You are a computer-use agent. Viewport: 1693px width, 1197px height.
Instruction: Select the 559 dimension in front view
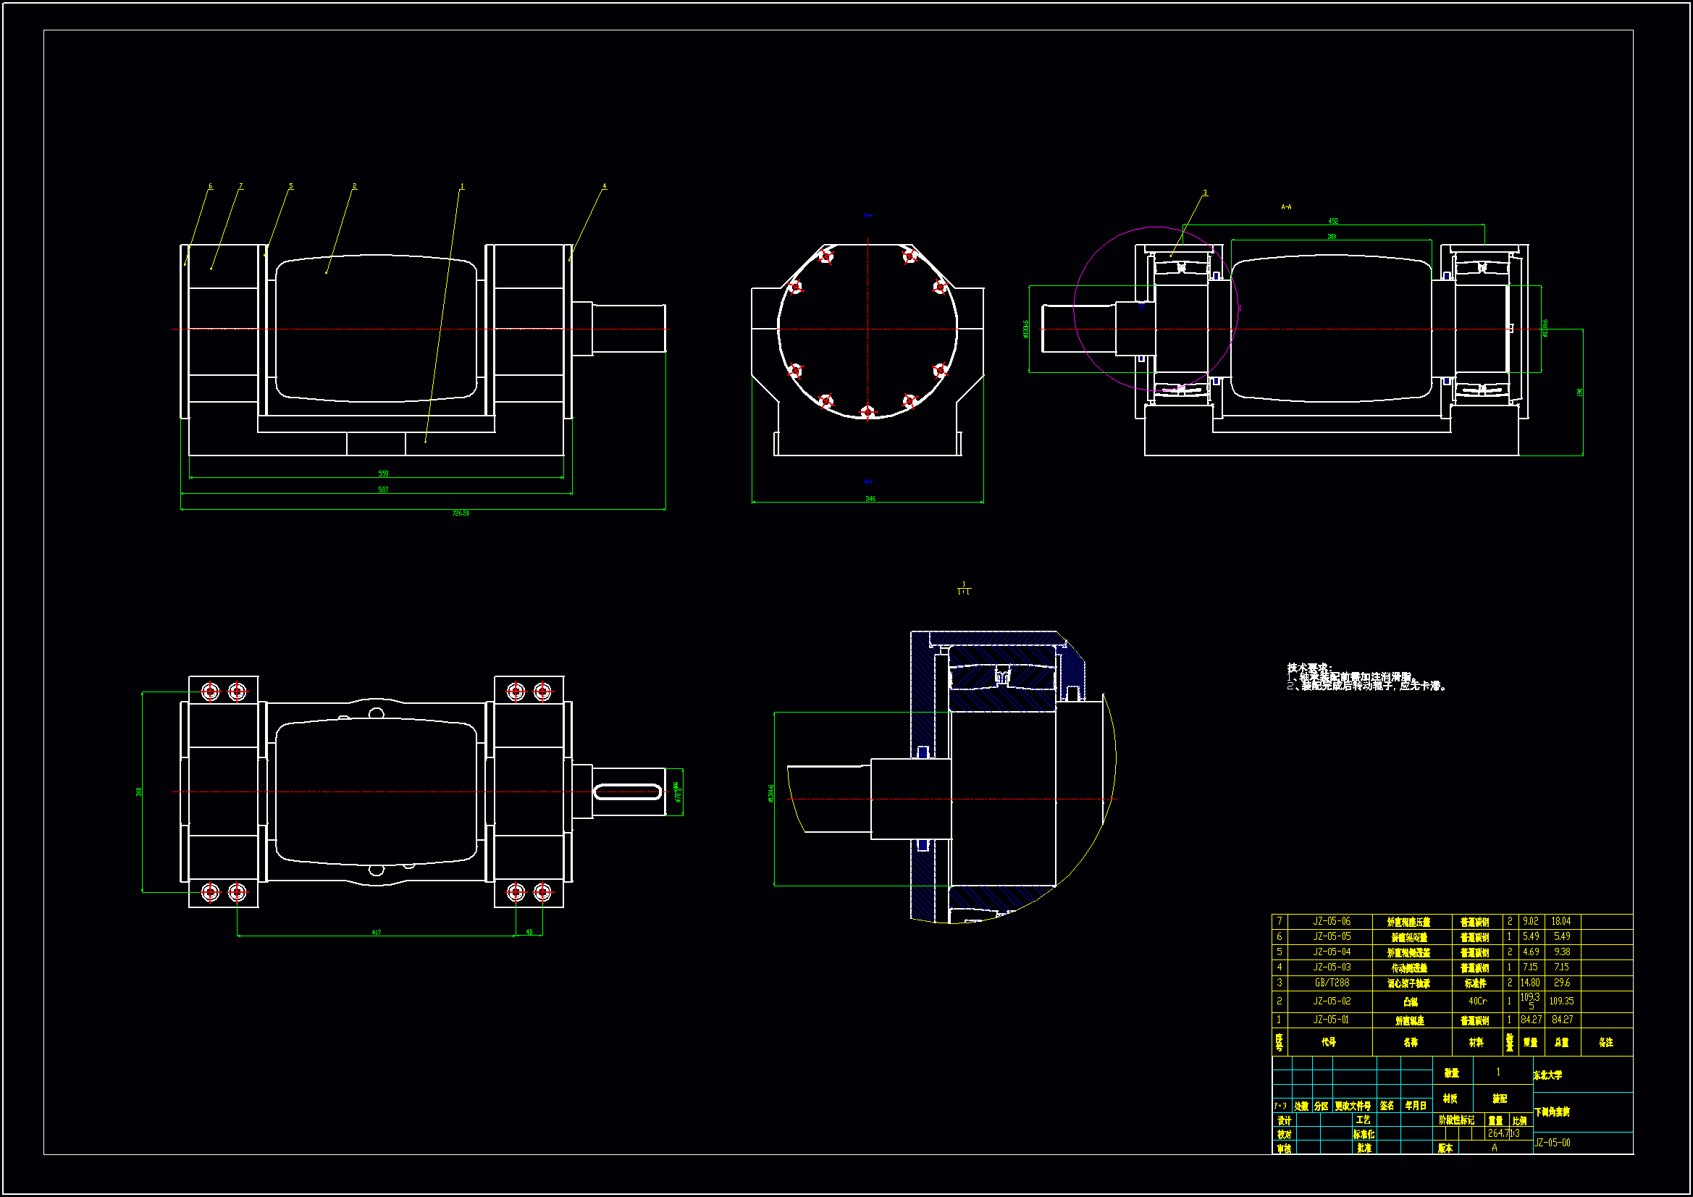[384, 473]
